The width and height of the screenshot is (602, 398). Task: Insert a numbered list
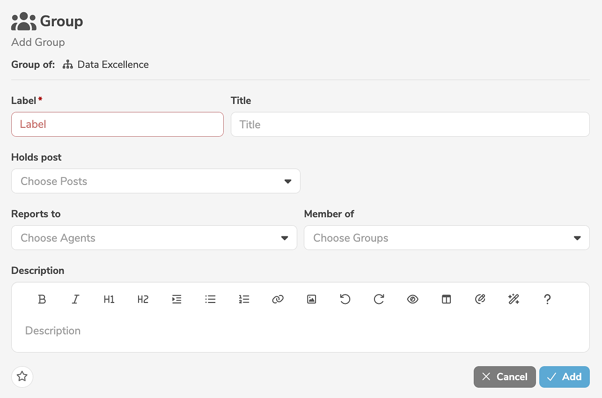tap(244, 299)
